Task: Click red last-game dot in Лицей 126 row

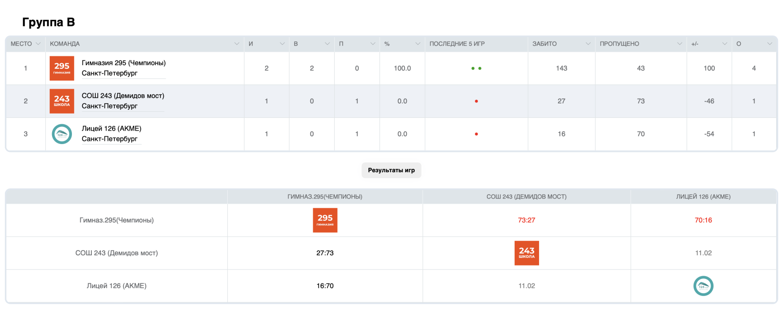Action: (x=476, y=134)
